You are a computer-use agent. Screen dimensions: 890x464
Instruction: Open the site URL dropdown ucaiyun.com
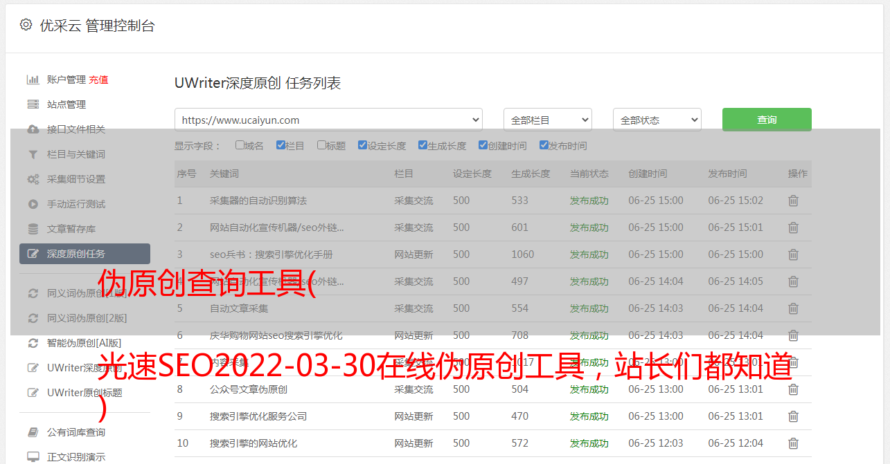coord(328,120)
